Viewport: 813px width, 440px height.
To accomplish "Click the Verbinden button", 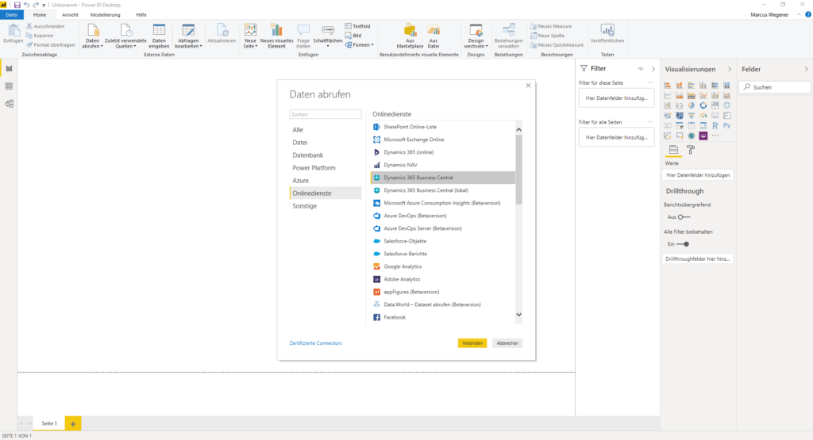I will 472,343.
